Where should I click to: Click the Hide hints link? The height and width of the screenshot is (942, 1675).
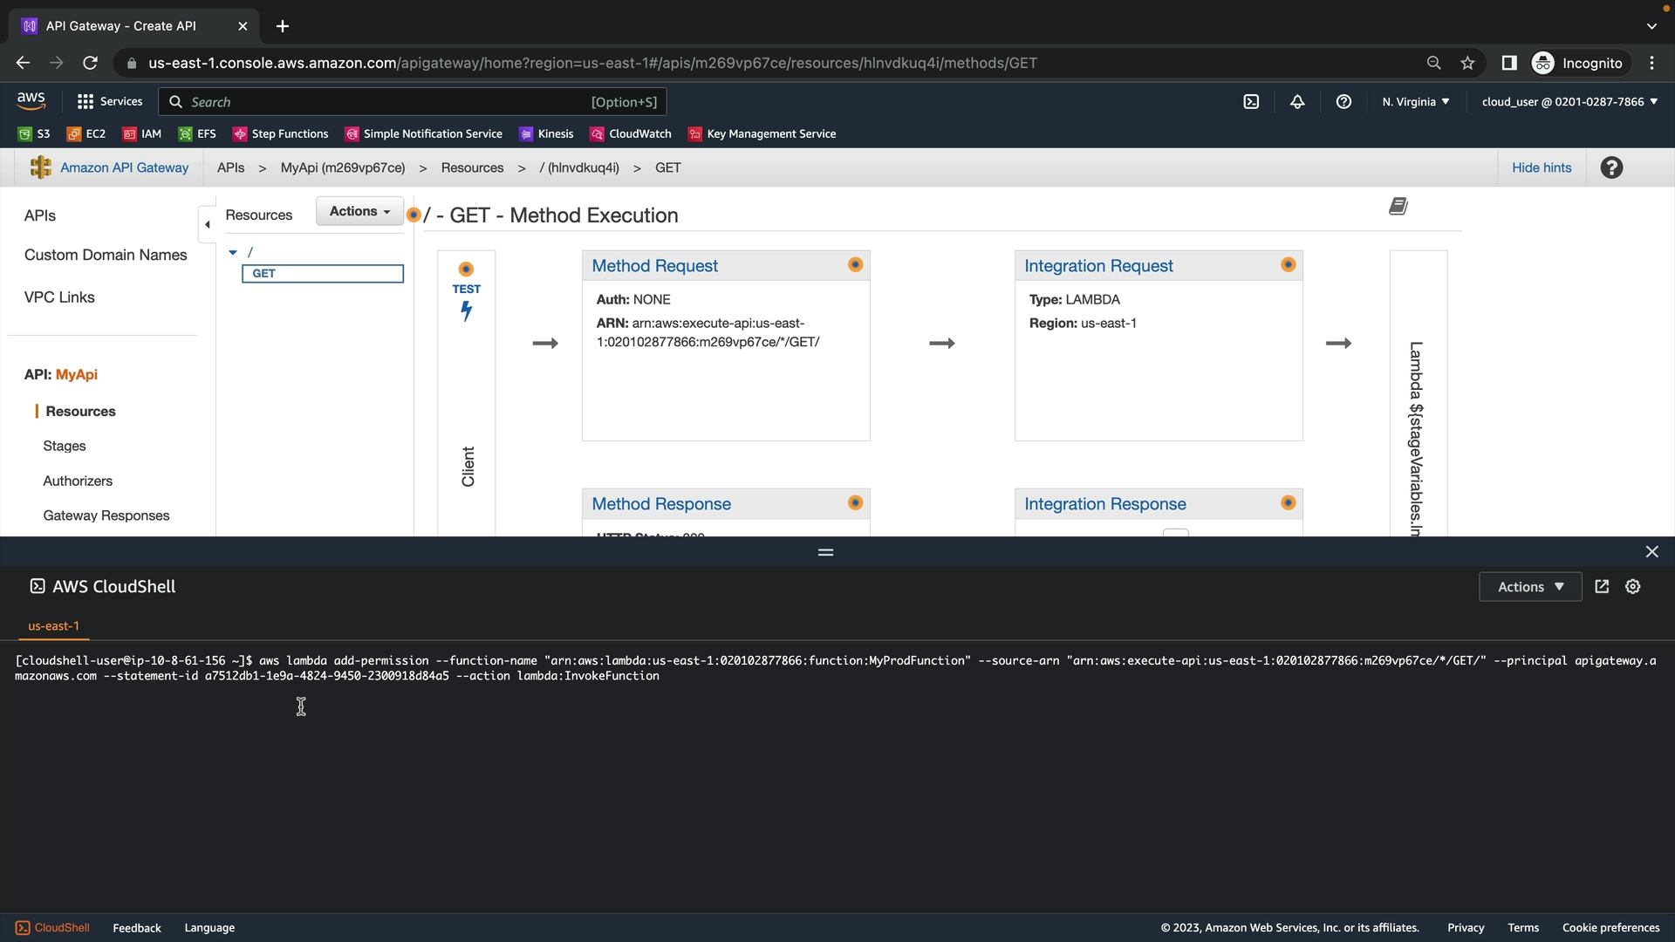[x=1542, y=167]
